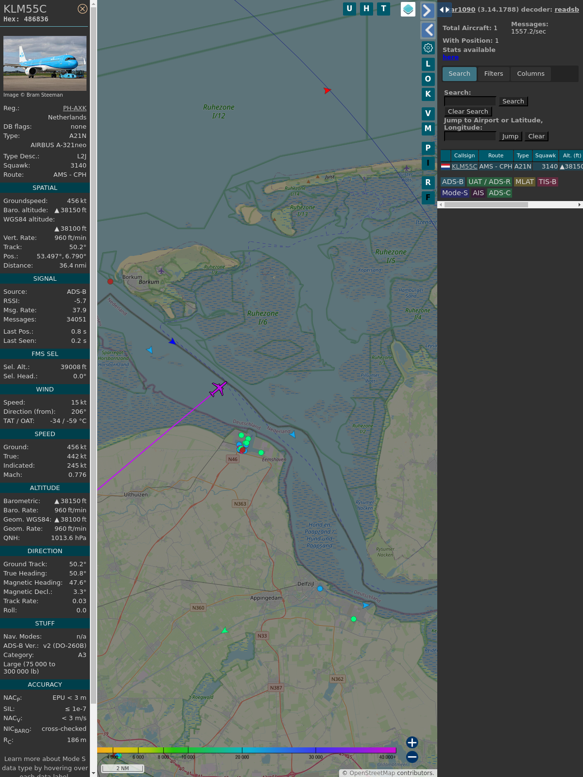Click the dark blue aircraft marker near Borkum
Screen dimensions: 583x777
tap(172, 341)
